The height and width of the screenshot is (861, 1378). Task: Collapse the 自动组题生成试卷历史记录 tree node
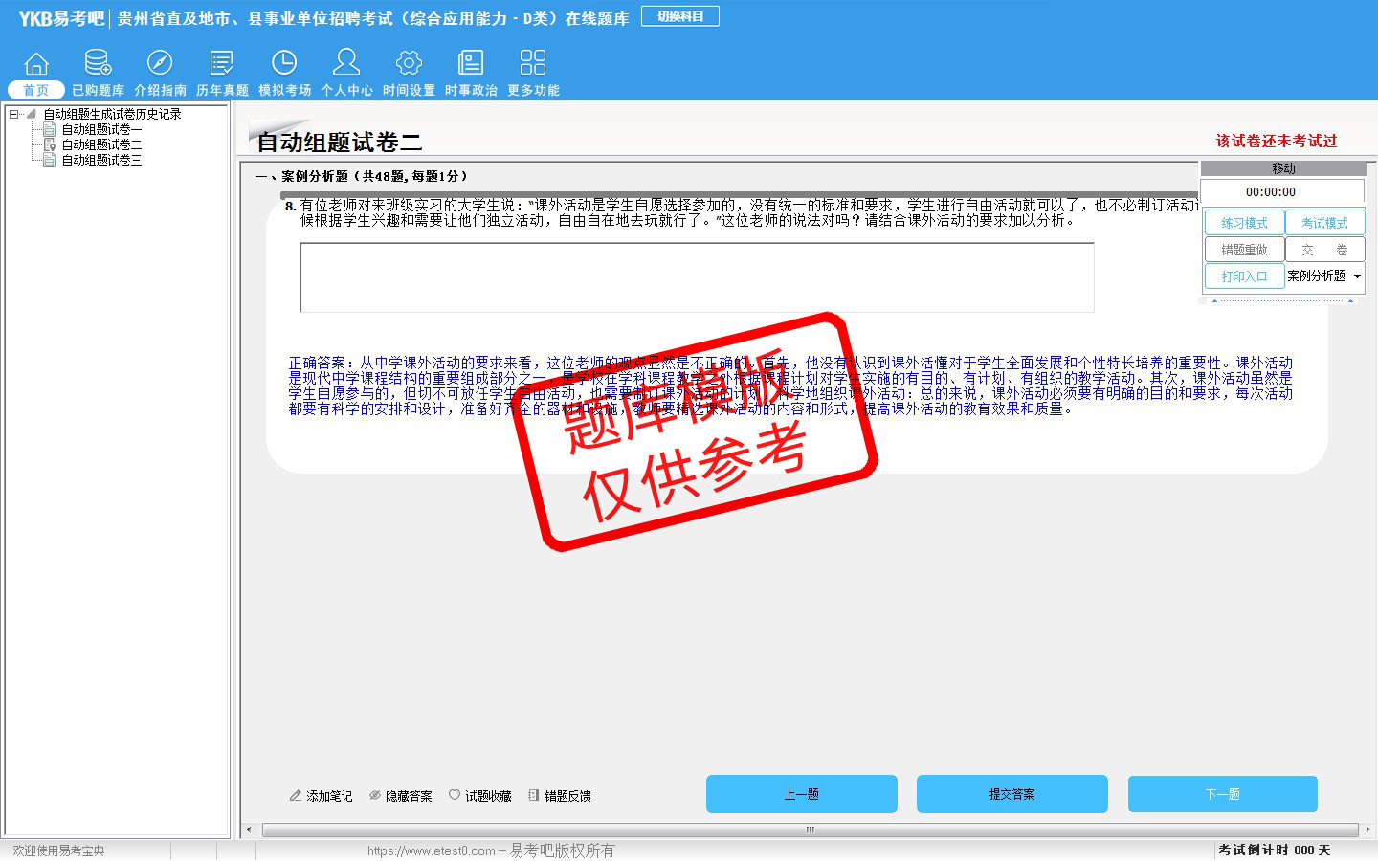click(x=14, y=114)
